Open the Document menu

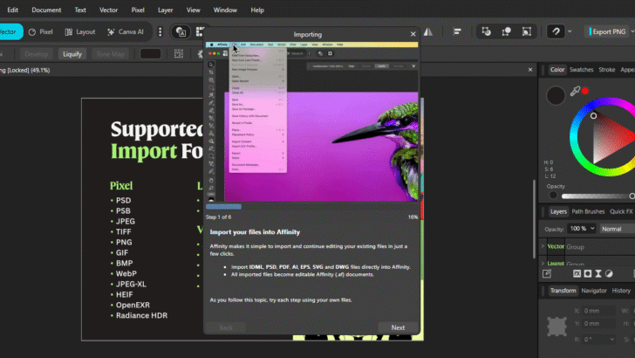point(46,10)
